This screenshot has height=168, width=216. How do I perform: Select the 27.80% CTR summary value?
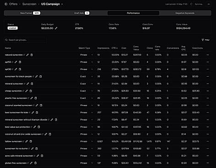[x=79, y=28]
